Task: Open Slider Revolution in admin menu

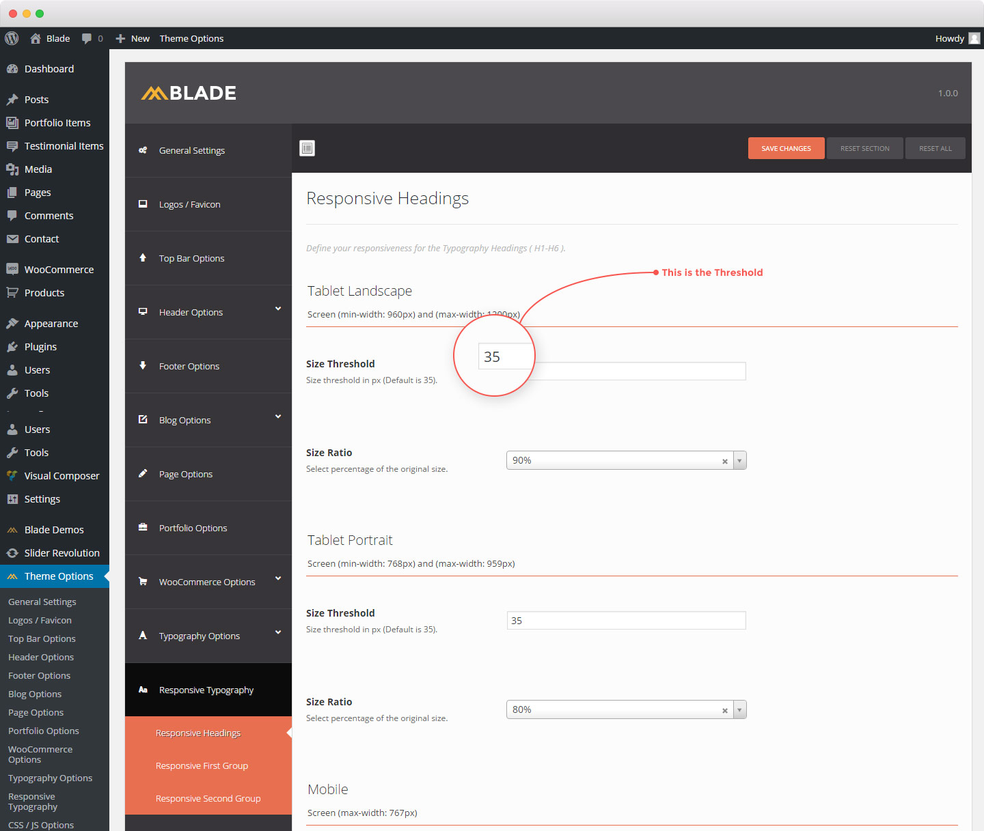Action: click(x=61, y=553)
